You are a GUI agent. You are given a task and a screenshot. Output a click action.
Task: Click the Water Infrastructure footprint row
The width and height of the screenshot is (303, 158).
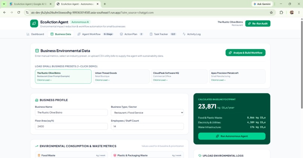tap(232, 127)
